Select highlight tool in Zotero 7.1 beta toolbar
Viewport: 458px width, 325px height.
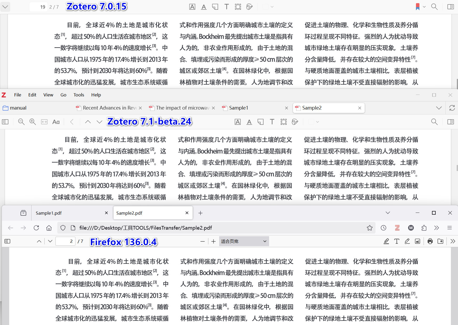[x=238, y=122]
